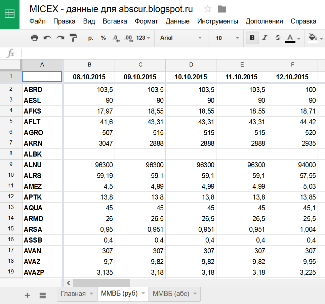The height and width of the screenshot is (304, 325).
Task: Open the Arial font dropdown
Action: [x=181, y=38]
